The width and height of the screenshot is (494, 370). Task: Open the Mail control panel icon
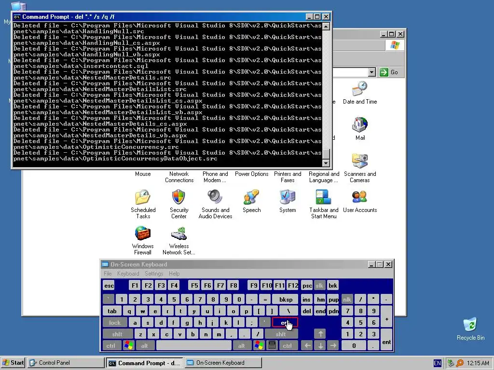coord(360,125)
